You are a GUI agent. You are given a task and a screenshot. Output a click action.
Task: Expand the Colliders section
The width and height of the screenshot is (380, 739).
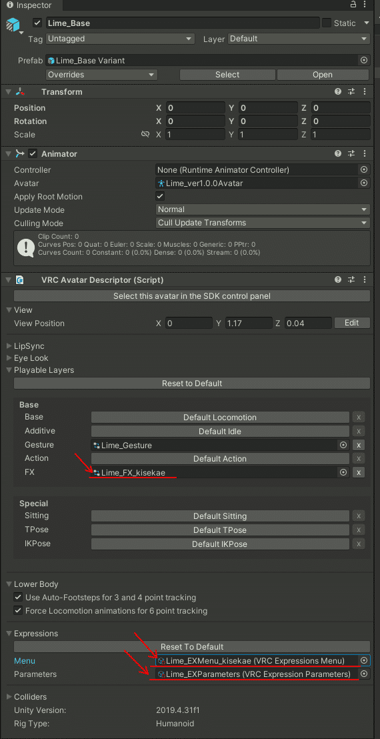coord(9,696)
